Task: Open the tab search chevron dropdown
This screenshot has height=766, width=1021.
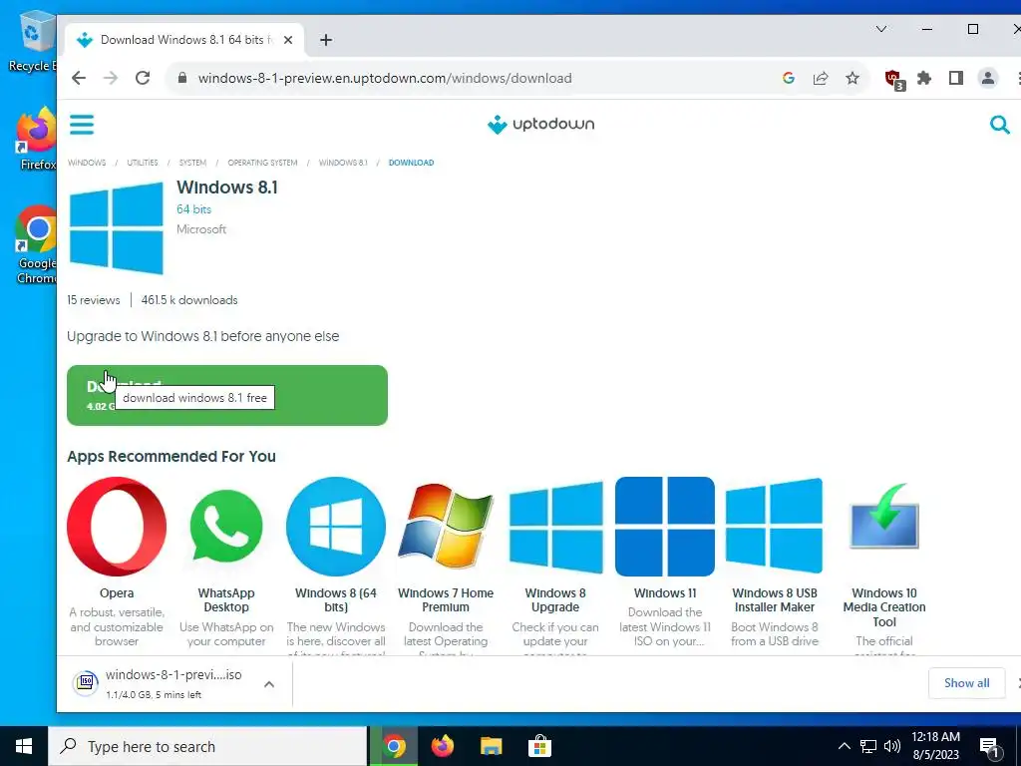Action: (881, 29)
